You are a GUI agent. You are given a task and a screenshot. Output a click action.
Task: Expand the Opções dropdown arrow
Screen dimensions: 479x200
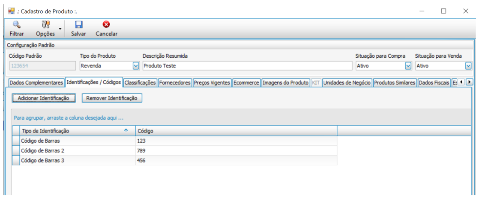[60, 29]
